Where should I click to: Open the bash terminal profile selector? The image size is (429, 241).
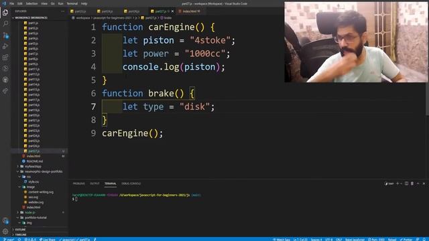pyautogui.click(x=389, y=183)
